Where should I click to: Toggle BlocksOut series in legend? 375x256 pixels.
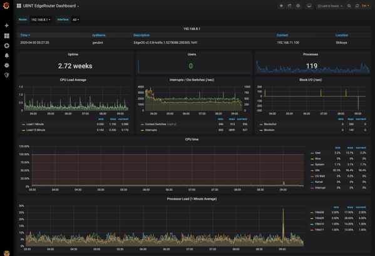[270, 125]
